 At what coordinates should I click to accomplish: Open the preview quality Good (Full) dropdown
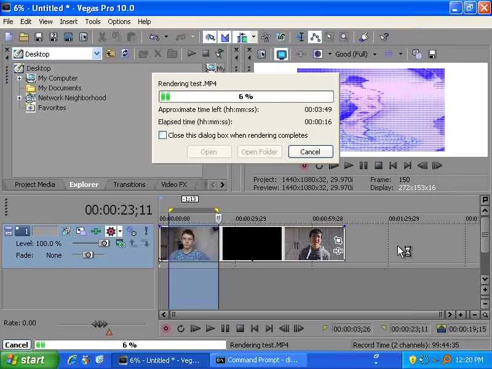[x=375, y=54]
